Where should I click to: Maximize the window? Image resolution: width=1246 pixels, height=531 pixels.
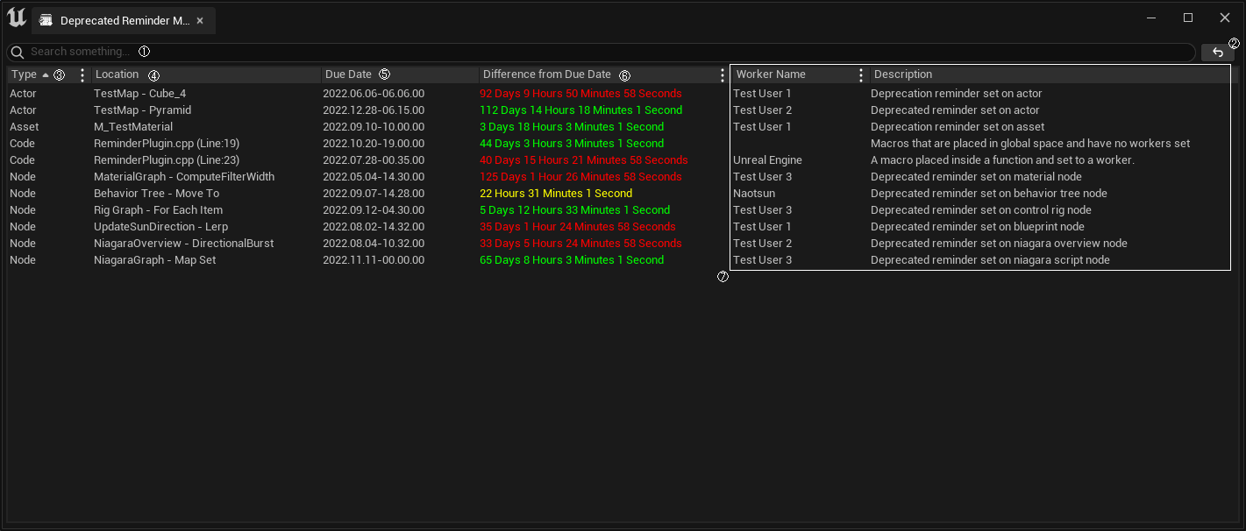pos(1188,18)
